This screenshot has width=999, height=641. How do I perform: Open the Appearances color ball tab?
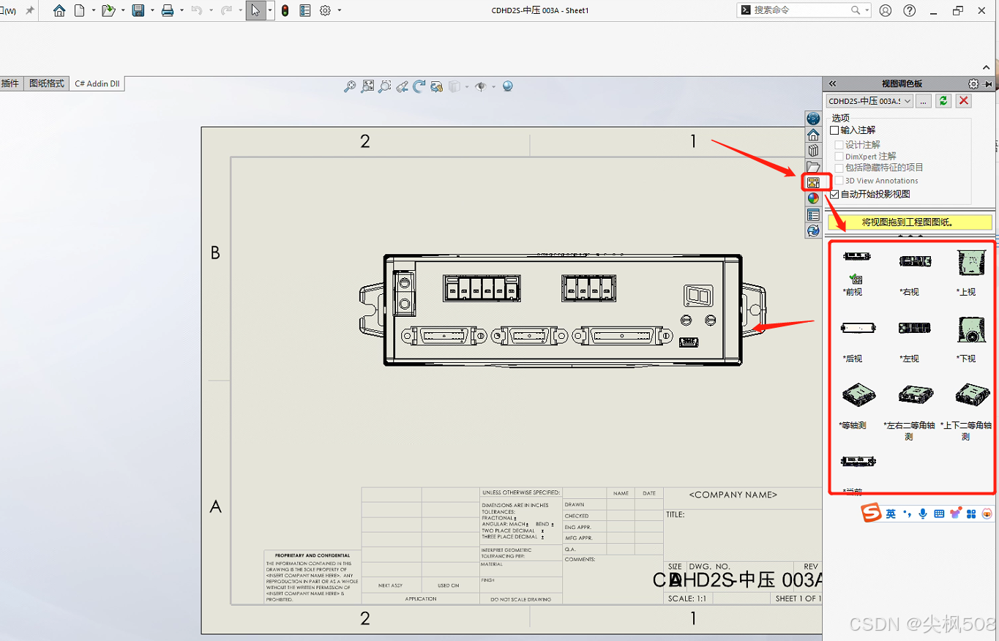(813, 198)
